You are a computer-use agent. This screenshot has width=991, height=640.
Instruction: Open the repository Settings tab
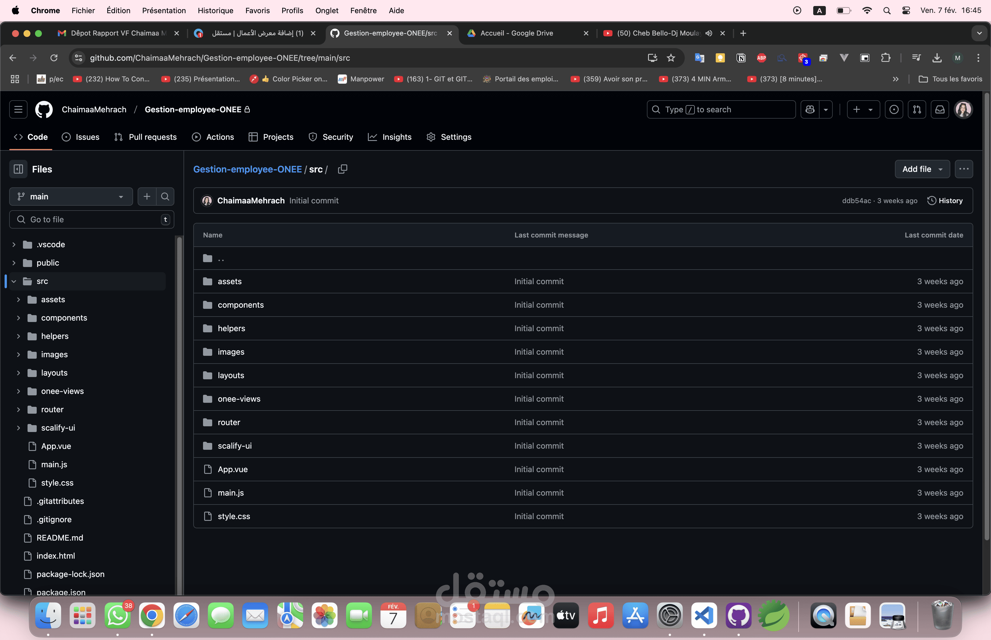pos(449,137)
